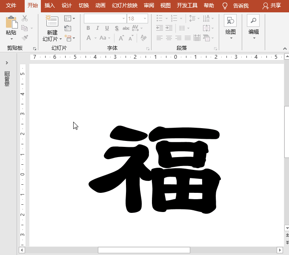
Task: Open the Change Case Aa menu
Action: click(x=103, y=38)
